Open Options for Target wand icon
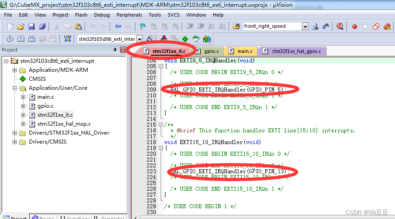The width and height of the screenshot is (395, 219). (x=150, y=39)
